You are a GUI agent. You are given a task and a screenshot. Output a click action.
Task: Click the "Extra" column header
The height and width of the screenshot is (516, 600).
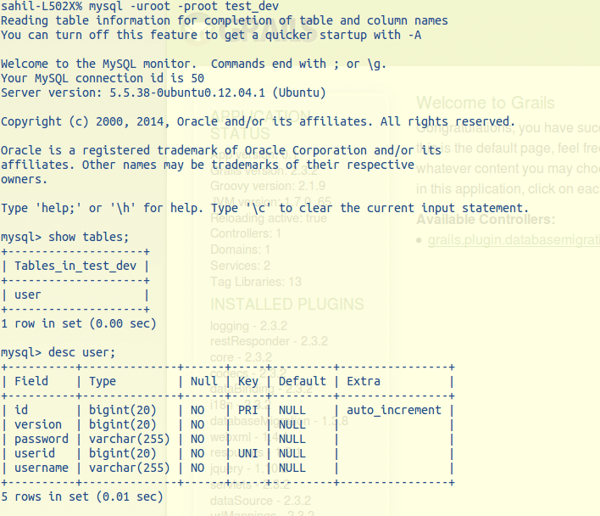tap(364, 381)
